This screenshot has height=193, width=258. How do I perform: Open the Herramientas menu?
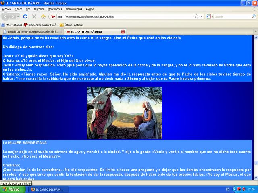74,9
